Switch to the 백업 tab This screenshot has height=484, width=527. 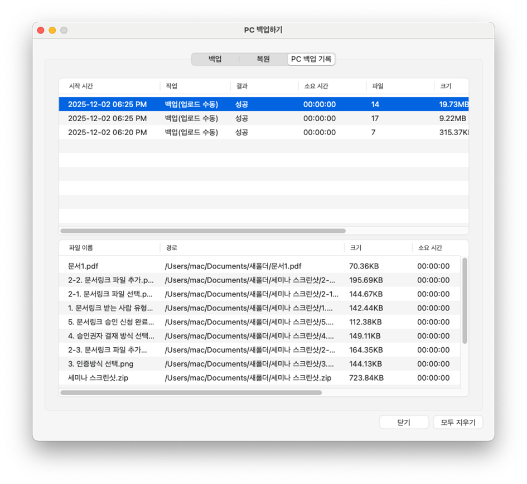click(215, 59)
